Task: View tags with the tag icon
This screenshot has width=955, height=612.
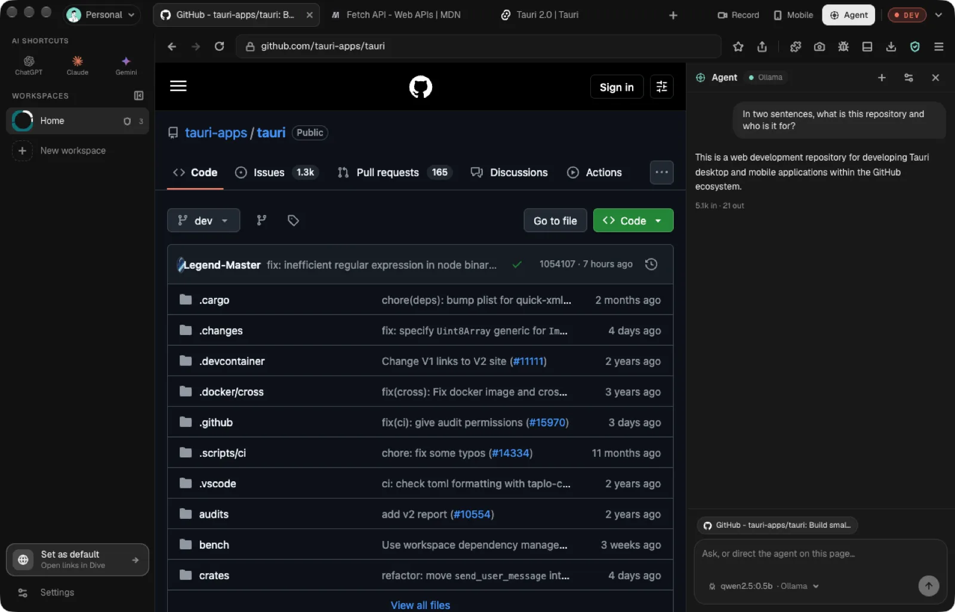Action: tap(293, 220)
